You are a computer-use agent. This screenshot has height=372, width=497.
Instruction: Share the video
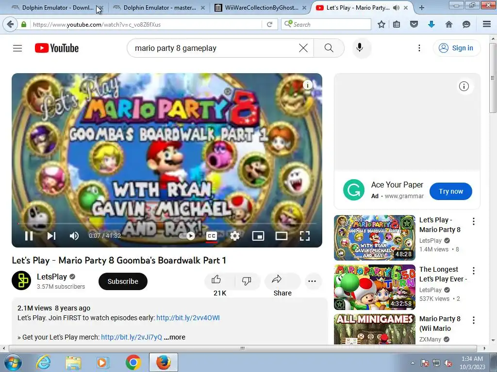[x=282, y=281]
